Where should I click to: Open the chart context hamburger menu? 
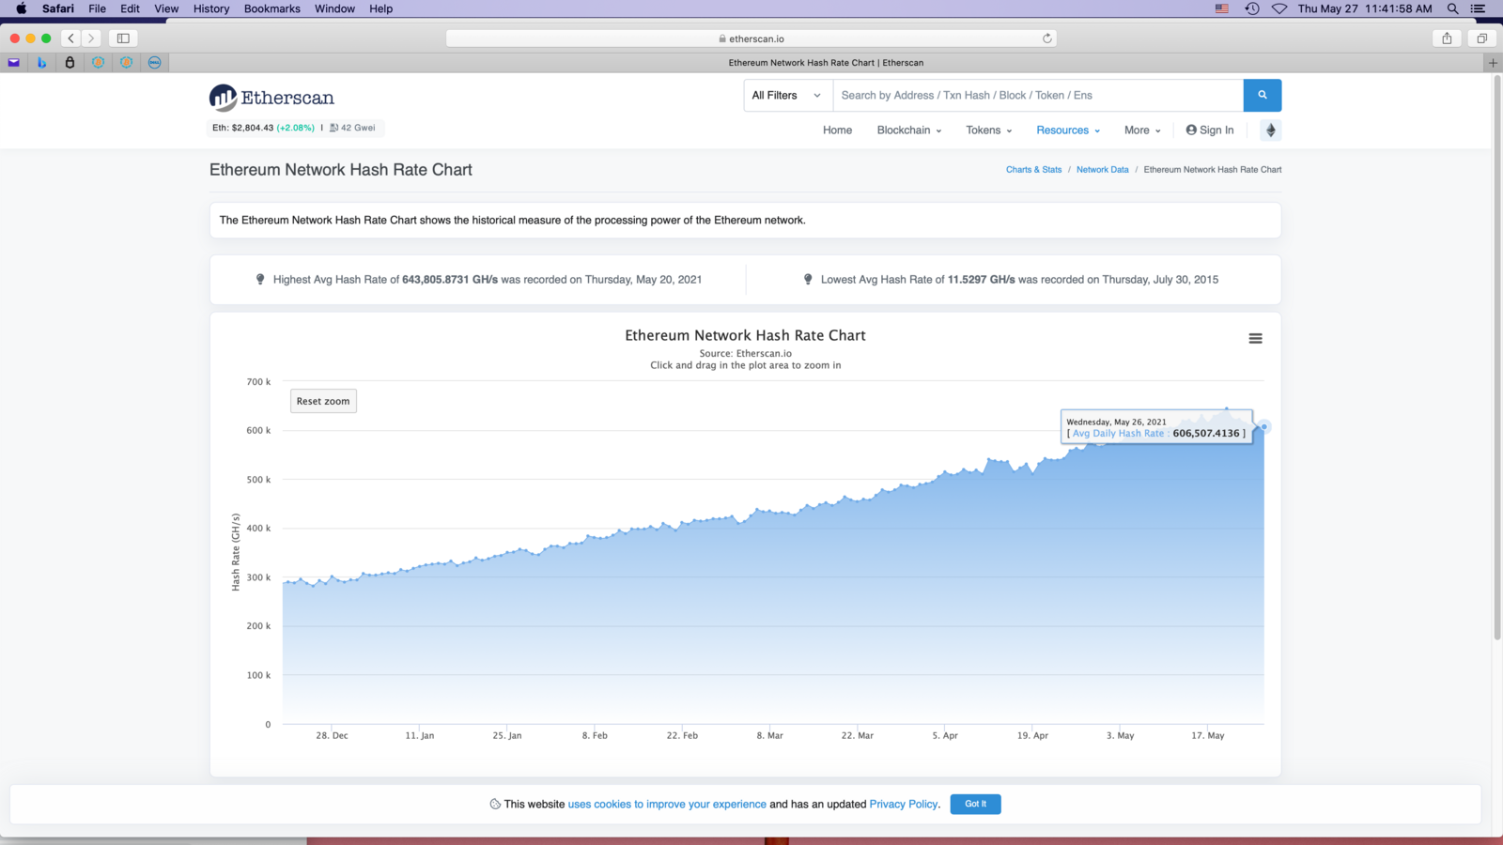point(1255,338)
